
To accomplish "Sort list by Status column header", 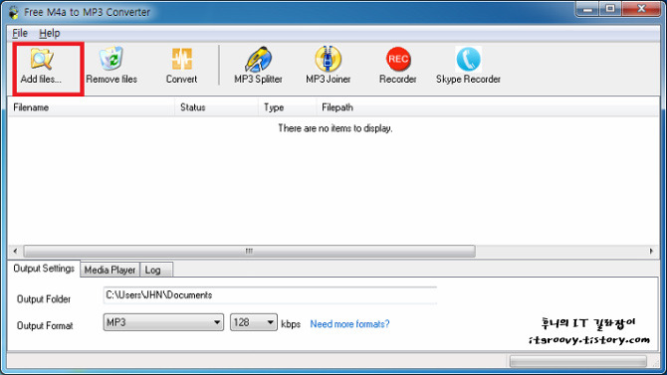I will pos(216,107).
